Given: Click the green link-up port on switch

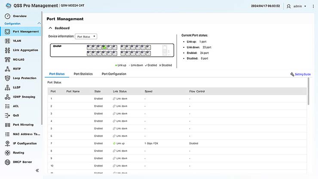Looking at the screenshot, I should [x=104, y=47].
